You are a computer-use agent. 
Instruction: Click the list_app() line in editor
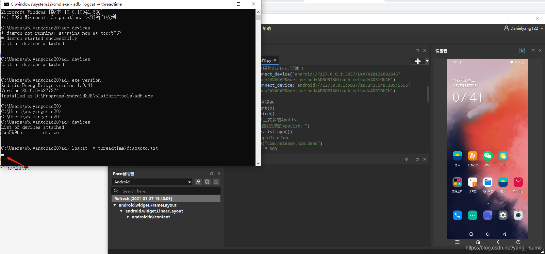(277, 132)
